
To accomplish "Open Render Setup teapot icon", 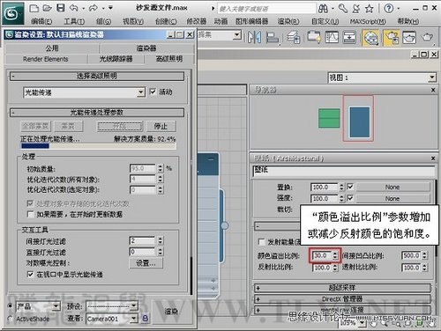I will (392, 38).
